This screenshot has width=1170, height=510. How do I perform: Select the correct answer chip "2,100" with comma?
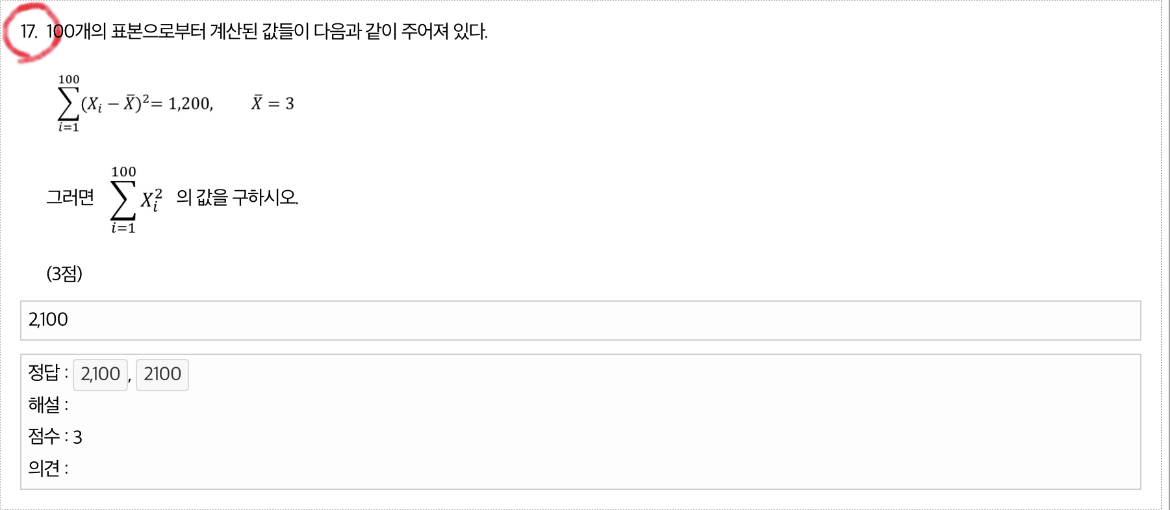(x=100, y=374)
